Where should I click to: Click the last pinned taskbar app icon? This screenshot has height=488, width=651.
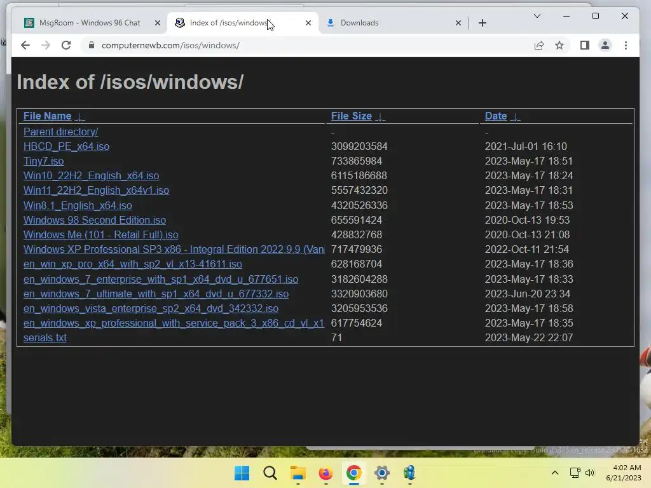tap(409, 473)
